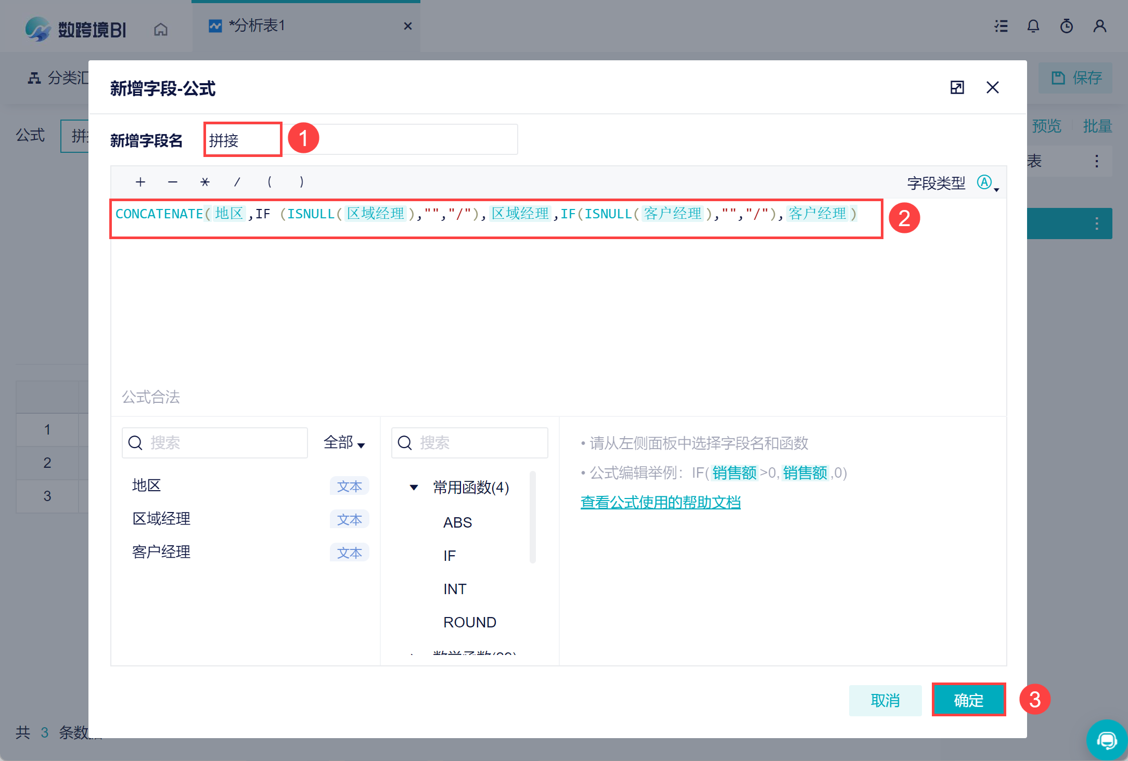Pop out the formula dialog window
This screenshot has height=761, width=1128.
click(x=957, y=87)
